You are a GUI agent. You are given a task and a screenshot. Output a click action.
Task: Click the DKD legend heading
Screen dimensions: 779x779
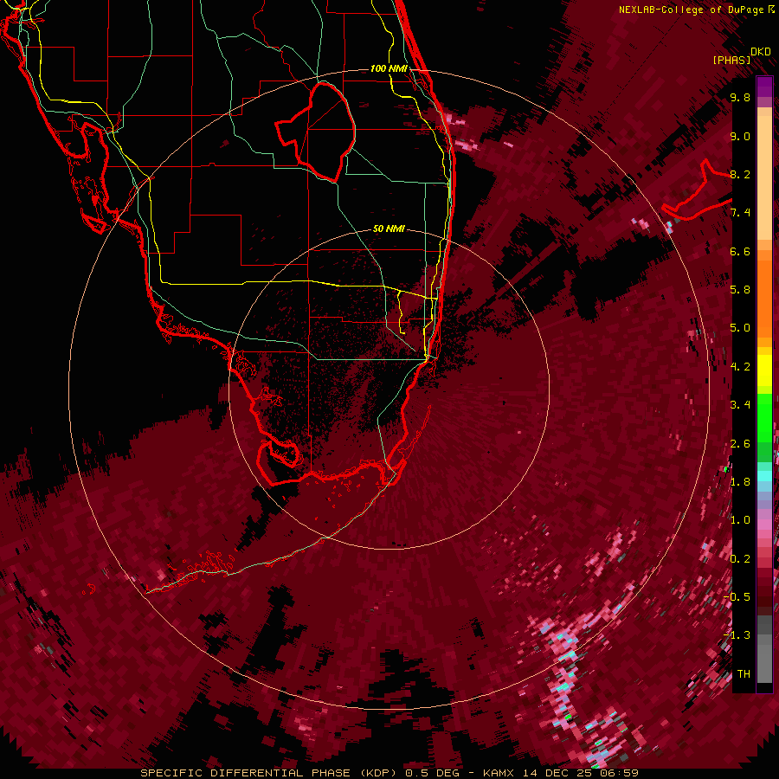pos(761,52)
